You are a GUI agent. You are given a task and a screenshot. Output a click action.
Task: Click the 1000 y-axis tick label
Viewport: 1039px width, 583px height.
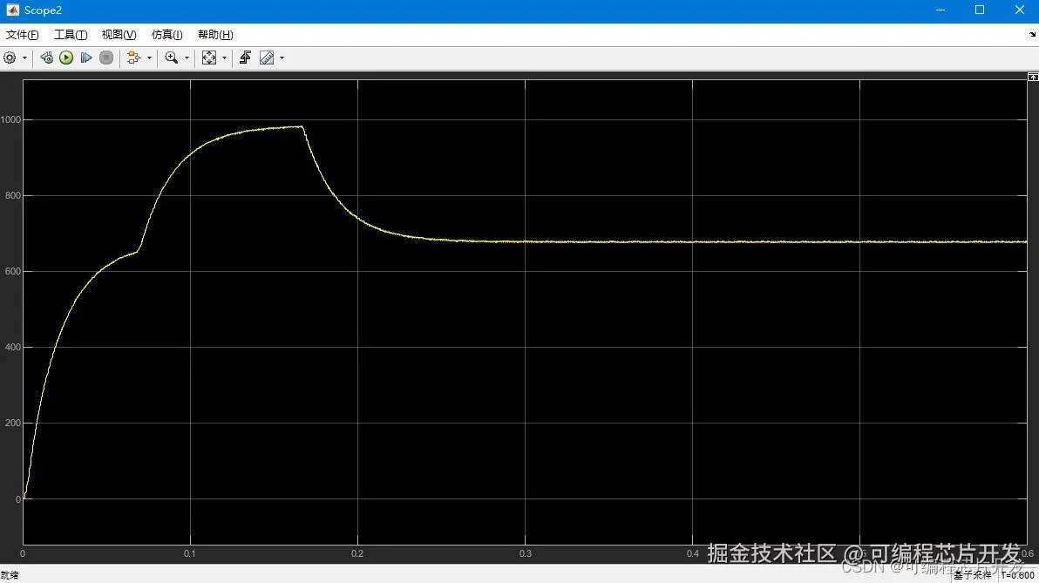point(10,120)
